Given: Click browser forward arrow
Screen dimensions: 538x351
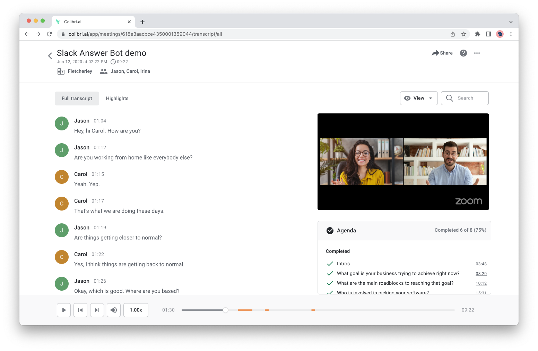Looking at the screenshot, I should pyautogui.click(x=38, y=34).
